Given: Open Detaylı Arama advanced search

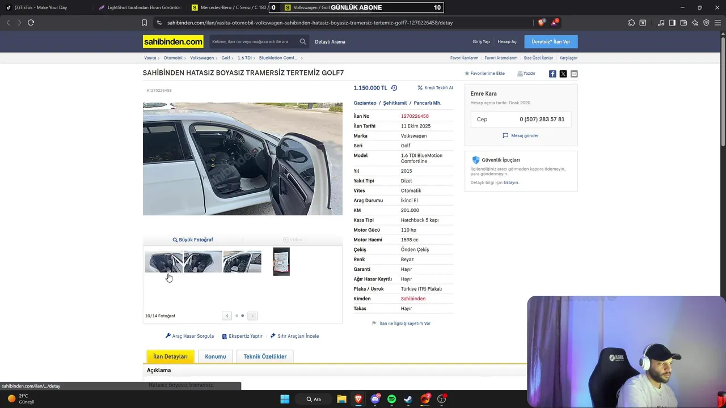Looking at the screenshot, I should point(330,42).
